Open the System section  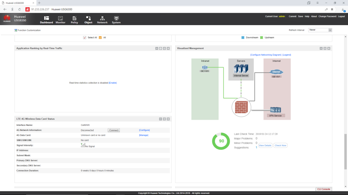tap(116, 20)
